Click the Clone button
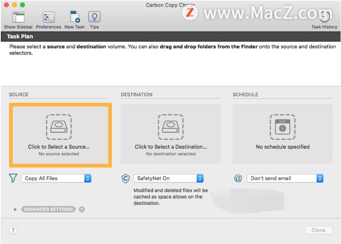 coord(319,230)
